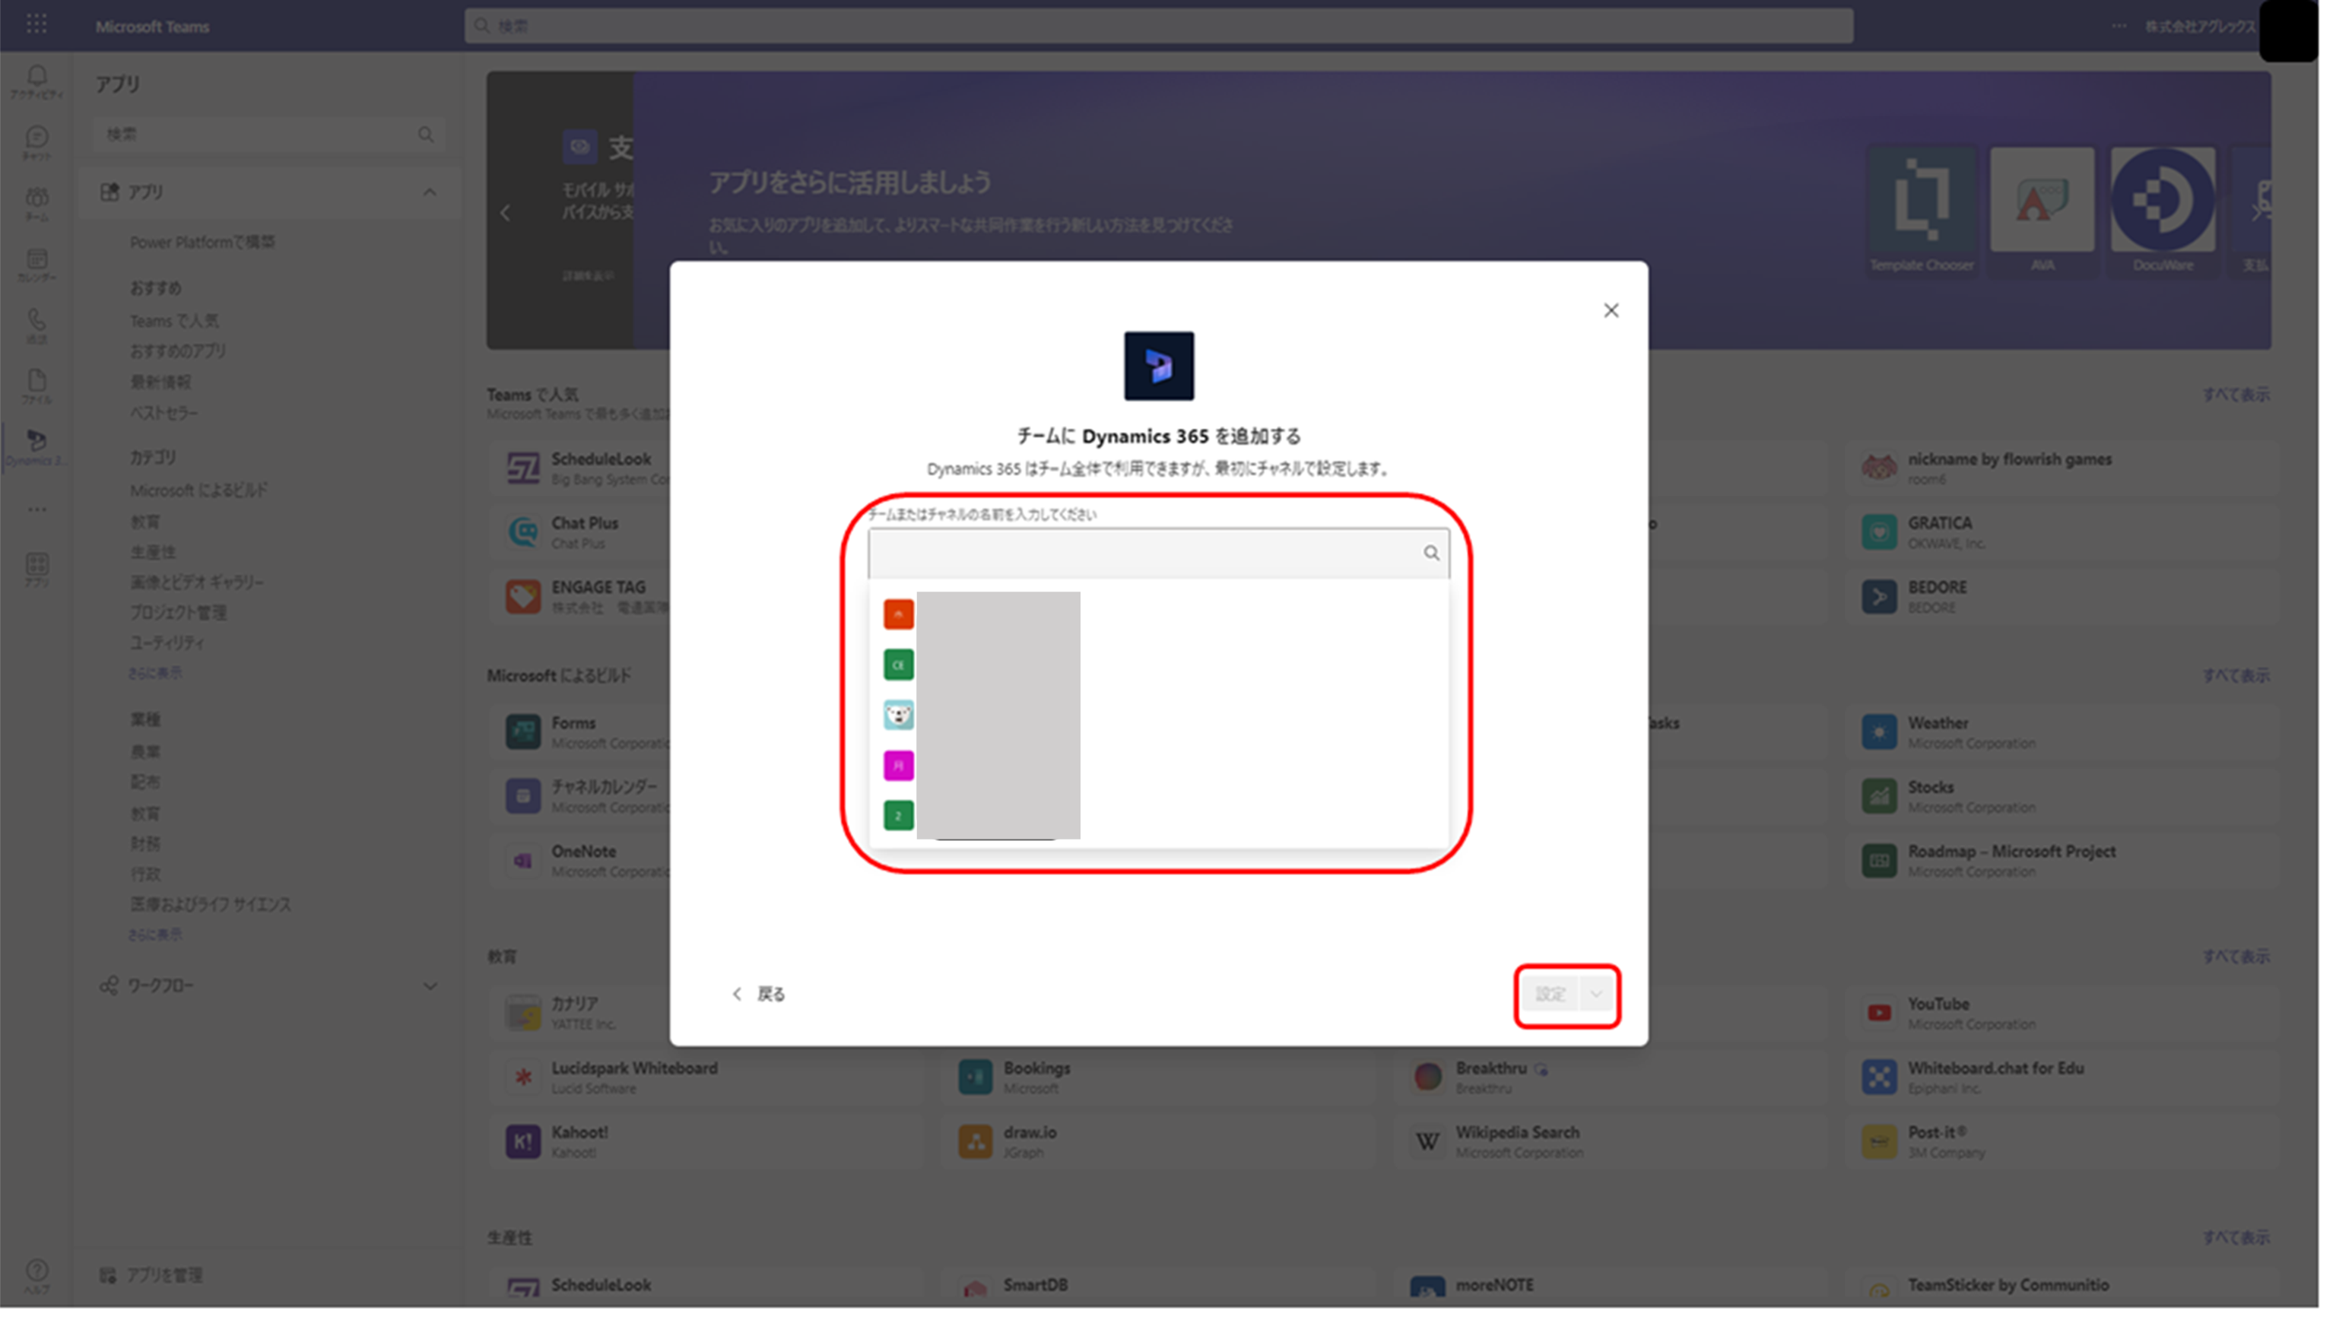Open Activity bell in left rail
Screen dimensions: 2336x1317
click(x=37, y=81)
